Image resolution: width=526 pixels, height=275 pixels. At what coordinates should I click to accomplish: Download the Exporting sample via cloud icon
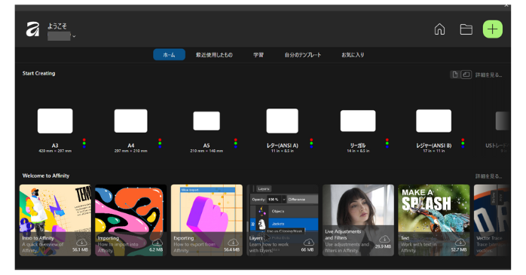click(x=233, y=242)
